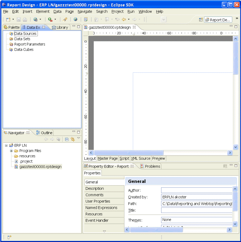The width and height of the screenshot is (241, 242).
Task: Open the Navigator view menu arrow
Action: 78,138
